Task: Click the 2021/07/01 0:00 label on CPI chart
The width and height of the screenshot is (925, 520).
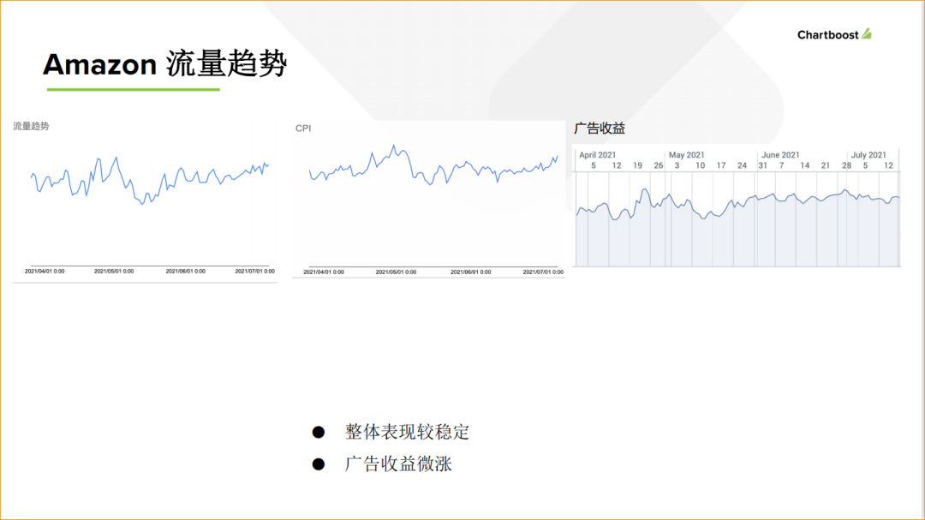Action: click(x=543, y=271)
